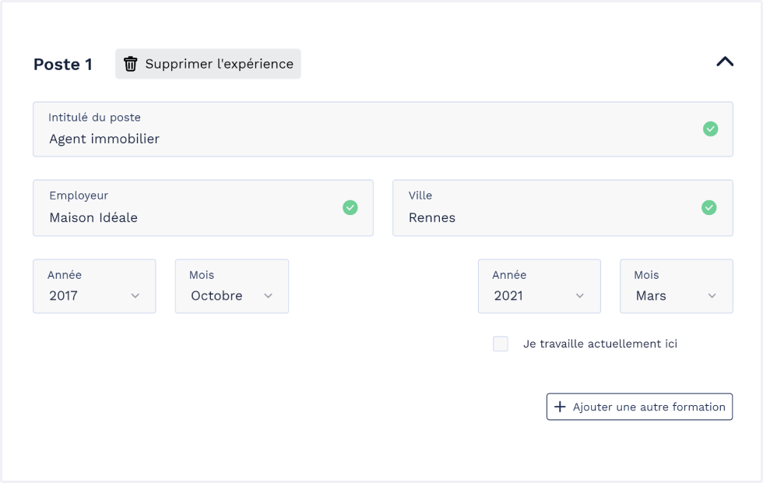Enable the Je travaille actuellement ici checkbox
This screenshot has height=483, width=763.
tap(501, 344)
